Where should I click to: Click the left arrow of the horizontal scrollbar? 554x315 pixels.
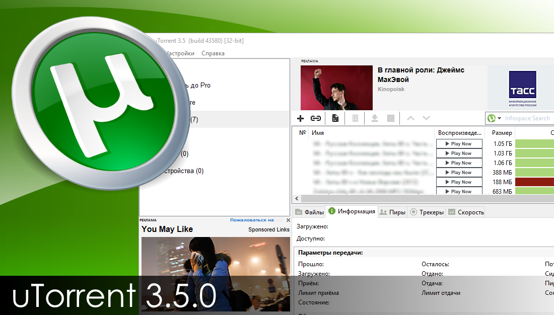(297, 199)
